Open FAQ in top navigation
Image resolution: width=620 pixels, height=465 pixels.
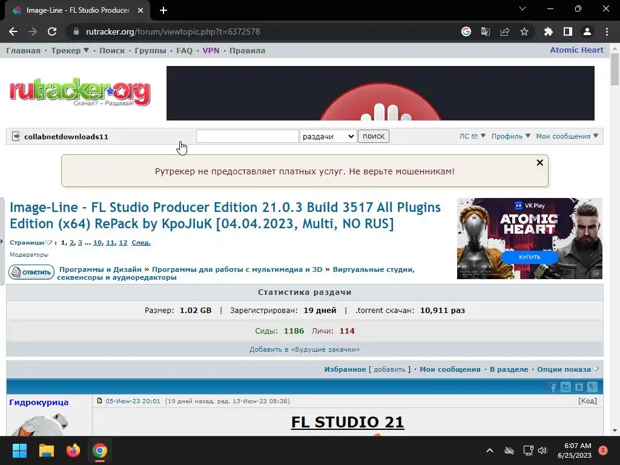(x=184, y=51)
